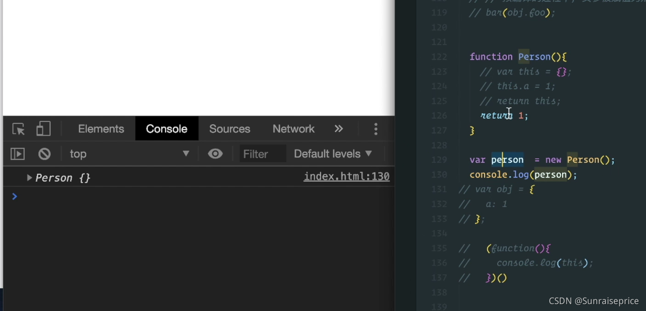Expand the logged Person {} object

click(29, 178)
